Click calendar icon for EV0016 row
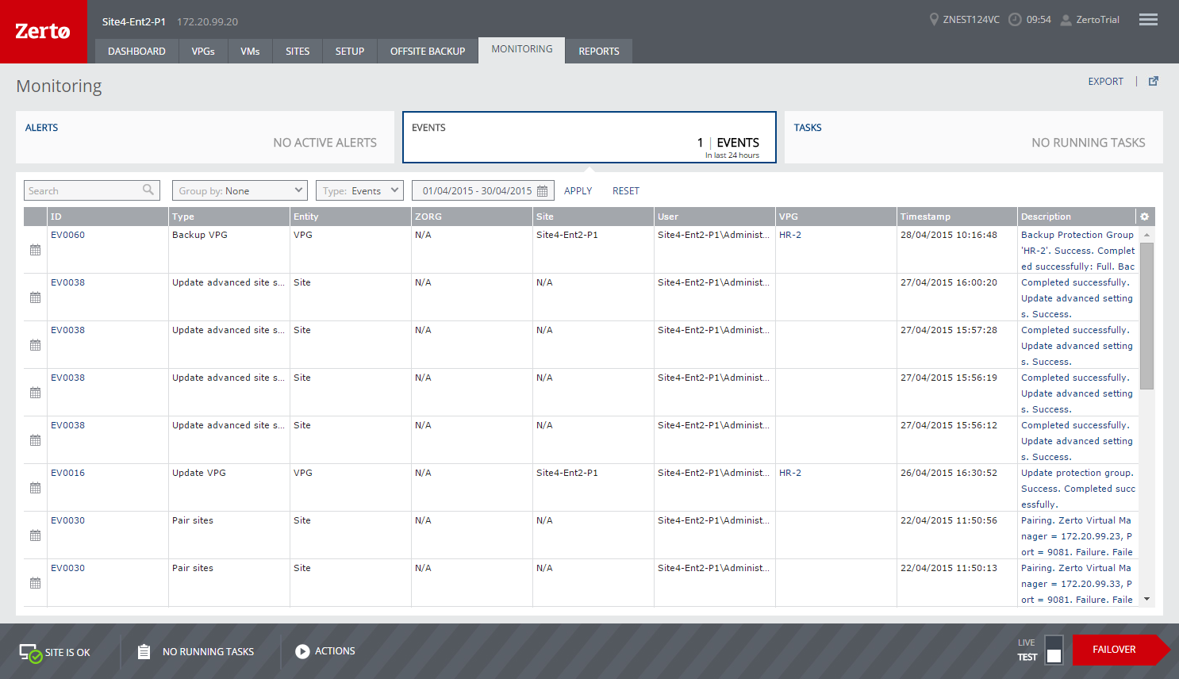The image size is (1179, 679). (x=35, y=488)
